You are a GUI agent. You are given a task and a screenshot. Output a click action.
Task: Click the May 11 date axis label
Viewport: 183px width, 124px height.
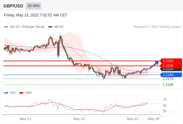25,119
